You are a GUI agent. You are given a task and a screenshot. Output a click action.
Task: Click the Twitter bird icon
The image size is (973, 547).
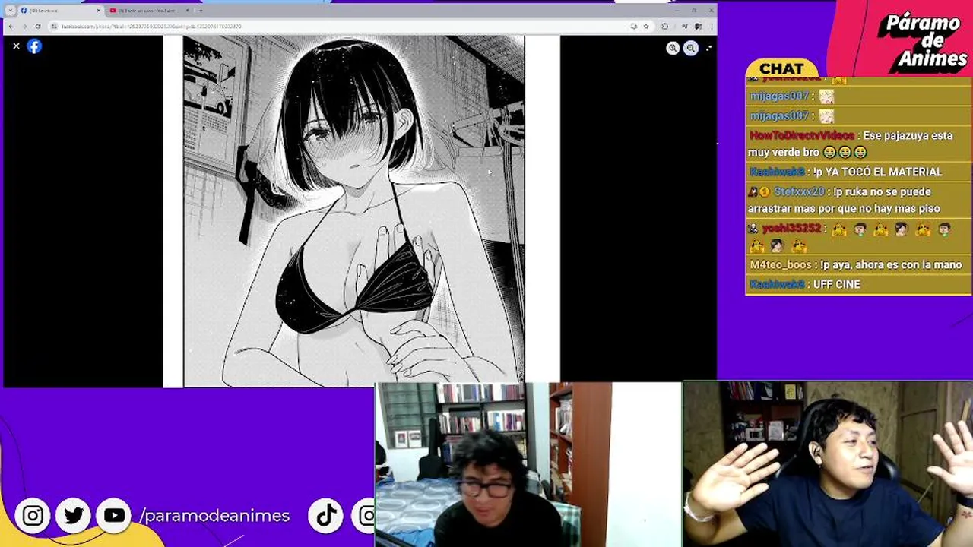(74, 516)
